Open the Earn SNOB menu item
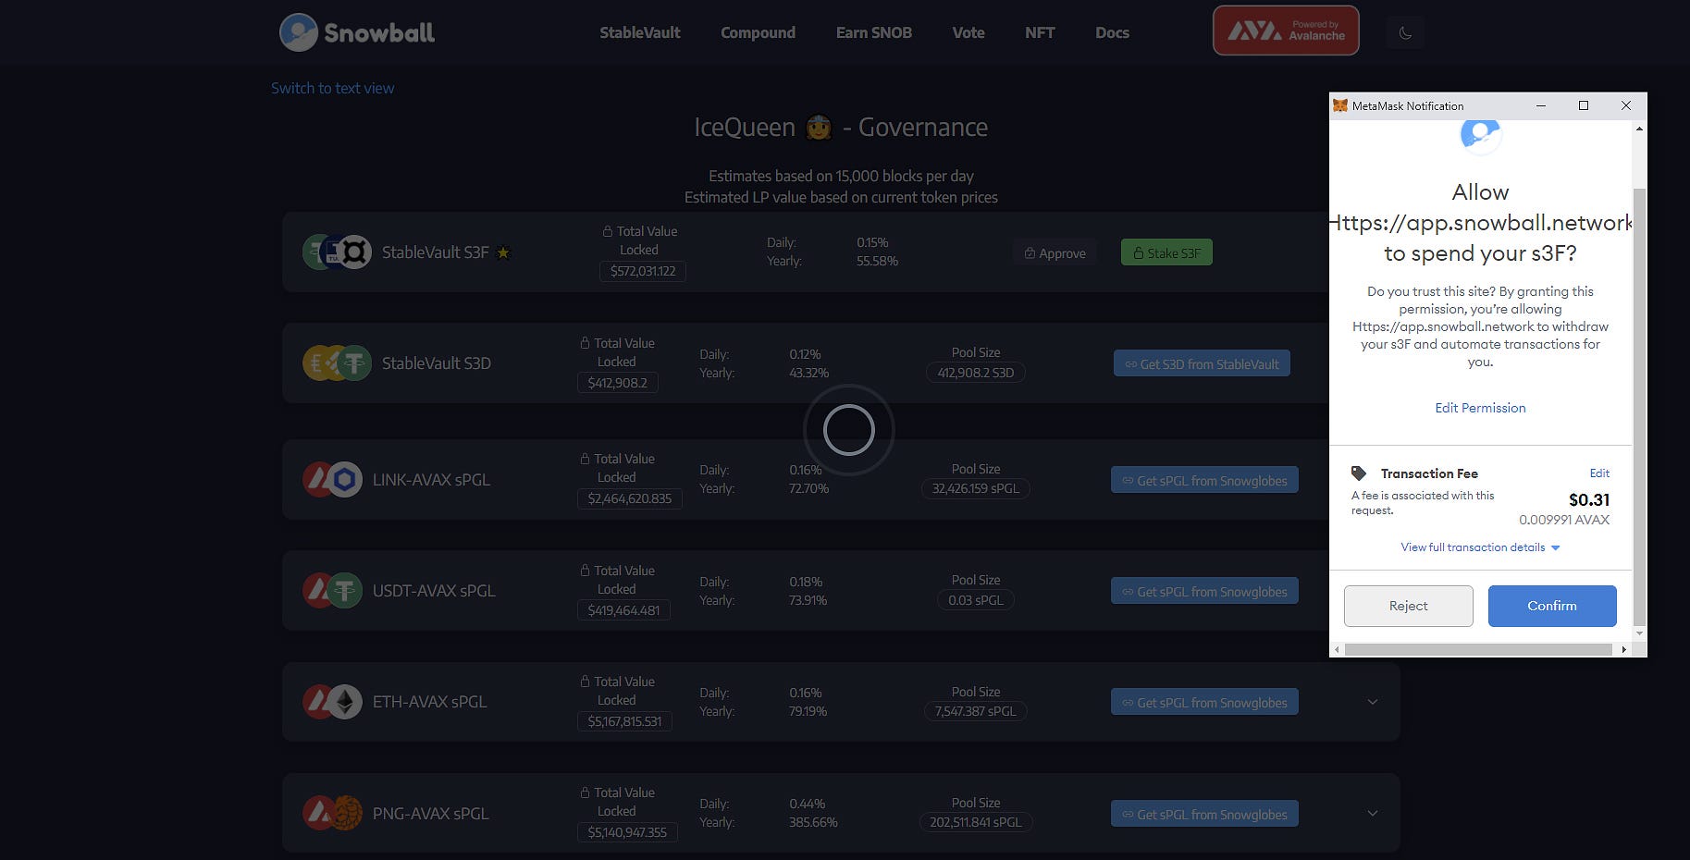 pyautogui.click(x=874, y=32)
